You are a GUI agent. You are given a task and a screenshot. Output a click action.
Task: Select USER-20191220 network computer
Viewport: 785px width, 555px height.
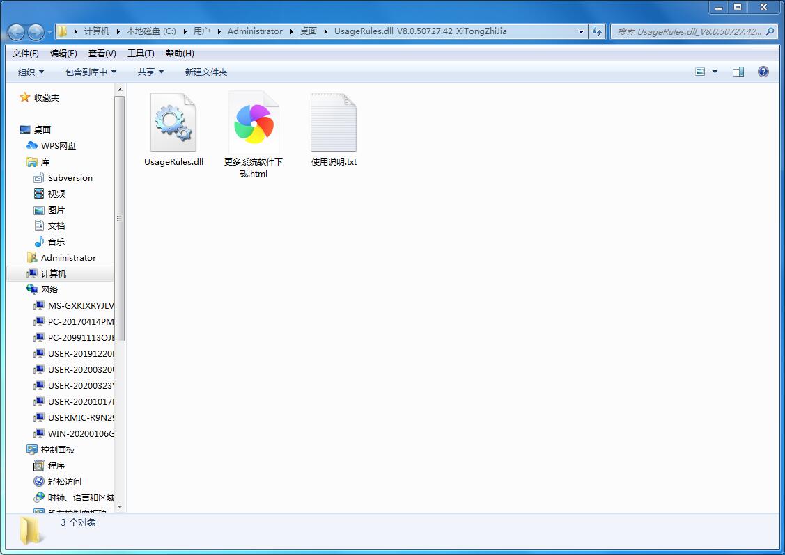[73, 353]
